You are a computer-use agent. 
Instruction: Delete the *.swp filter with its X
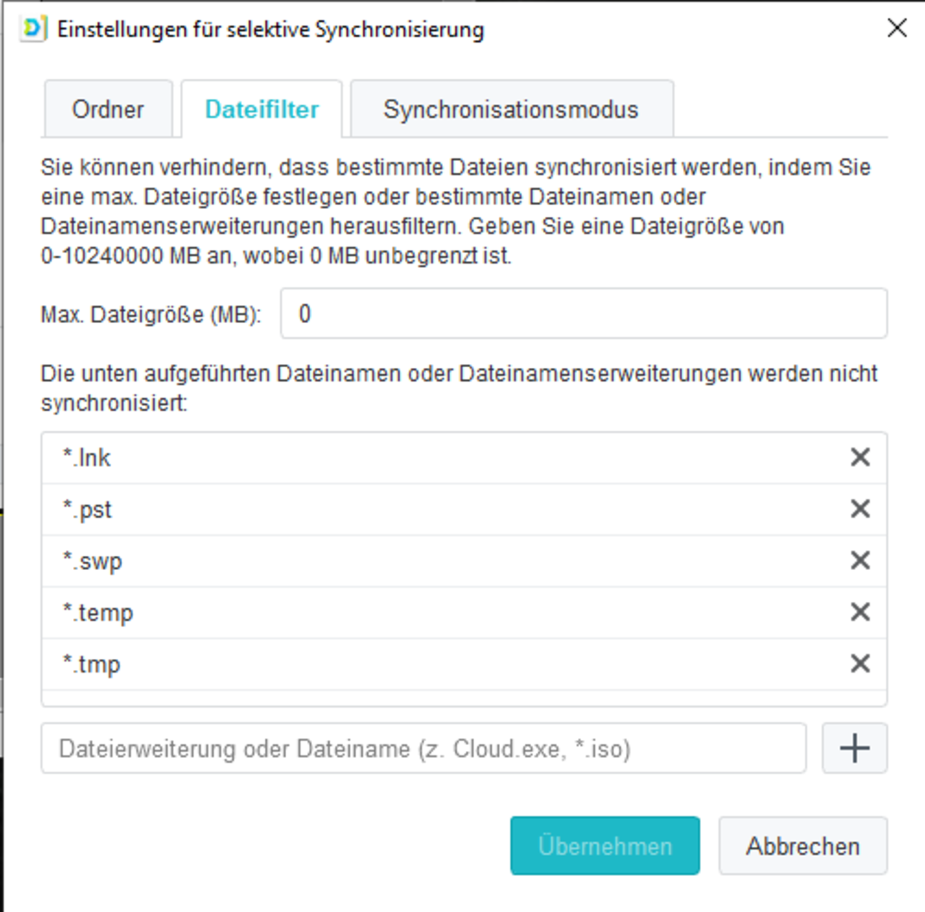pos(860,560)
